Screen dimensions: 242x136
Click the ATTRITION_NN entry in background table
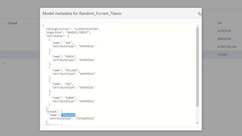pos(227,47)
